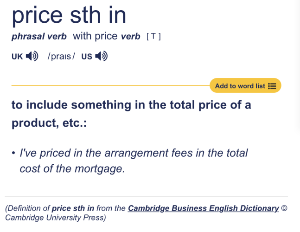This screenshot has height=232, width=300.
Task: Click the bold italic 'verb' after 'with price'
Action: (x=130, y=36)
